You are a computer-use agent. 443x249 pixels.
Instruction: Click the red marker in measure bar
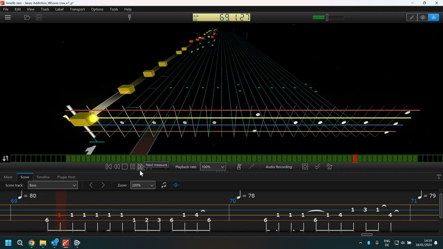point(355,158)
